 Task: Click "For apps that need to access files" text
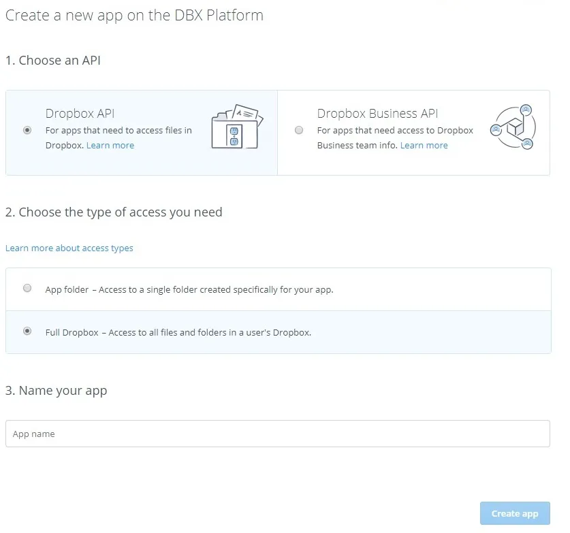click(118, 130)
